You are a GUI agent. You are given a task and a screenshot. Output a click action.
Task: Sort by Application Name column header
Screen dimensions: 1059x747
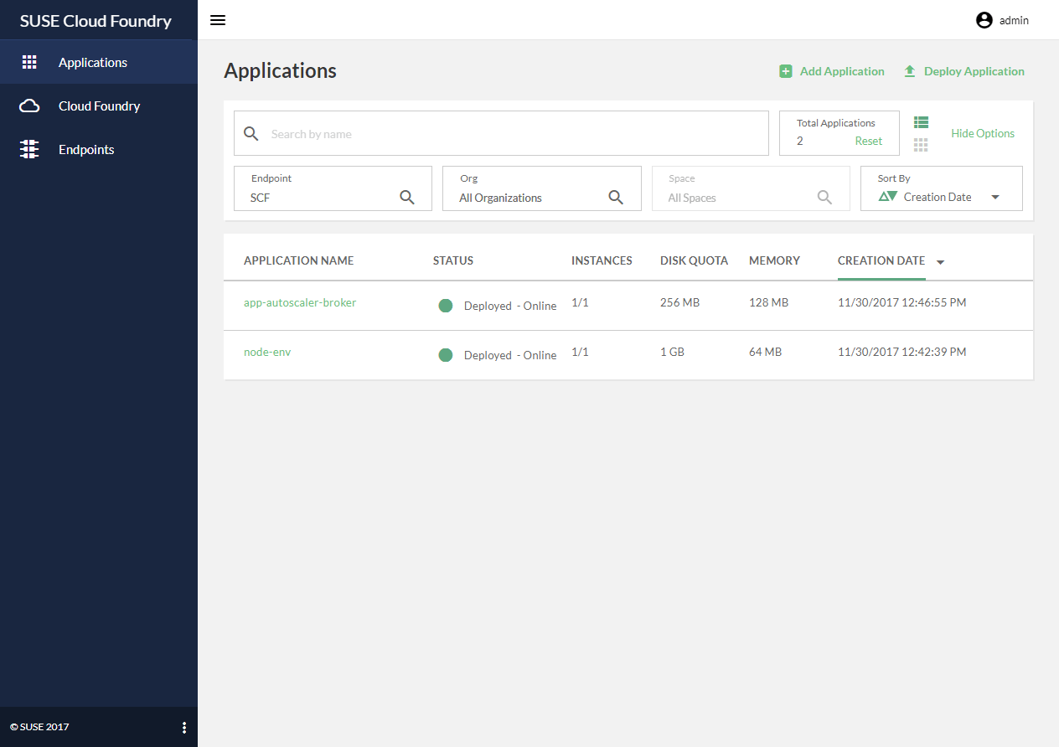click(298, 260)
